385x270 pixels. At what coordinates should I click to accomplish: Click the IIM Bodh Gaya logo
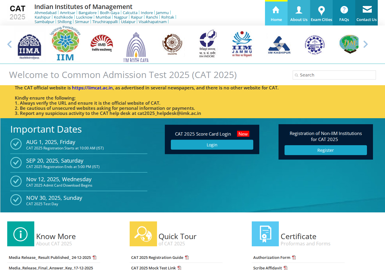136,47
